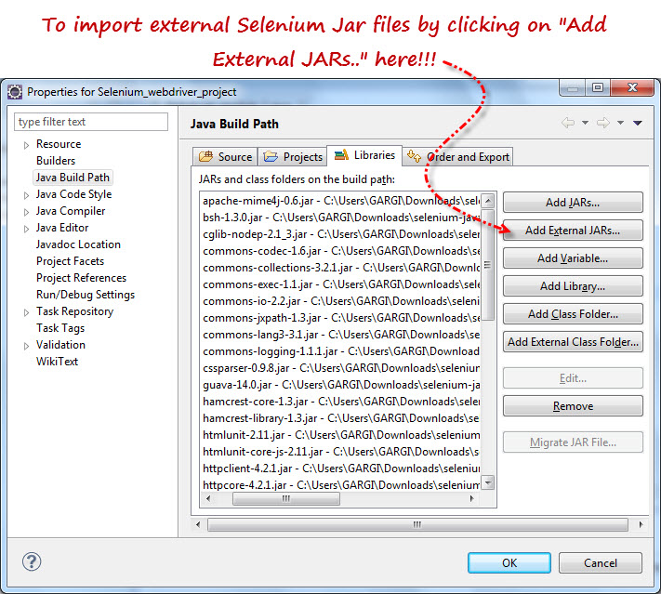Switch to the Source tab
661x594 pixels.
point(225,157)
